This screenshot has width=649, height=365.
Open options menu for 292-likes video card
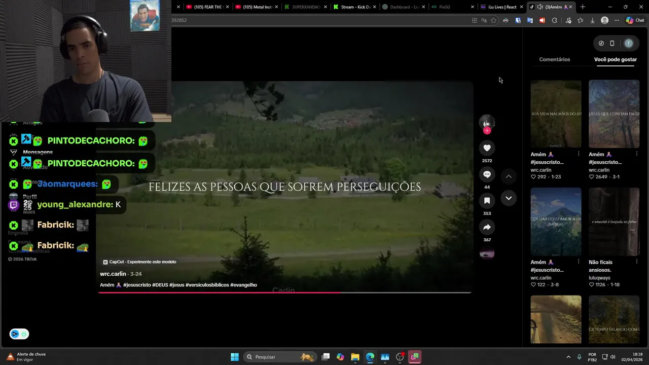point(579,154)
